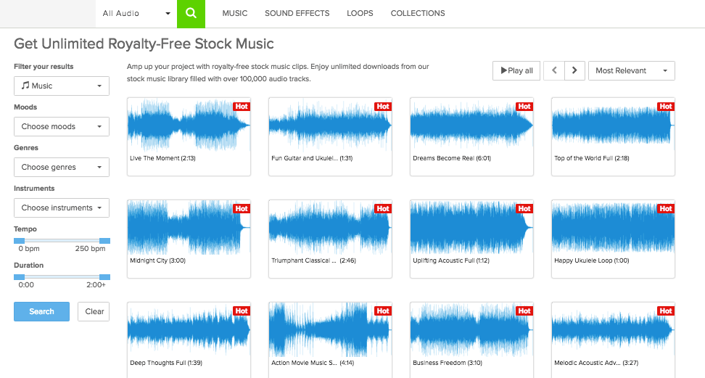Open the Uplifting Acoustic Full (1:12) title
Viewport: 705px width, 378px height.
coord(451,260)
